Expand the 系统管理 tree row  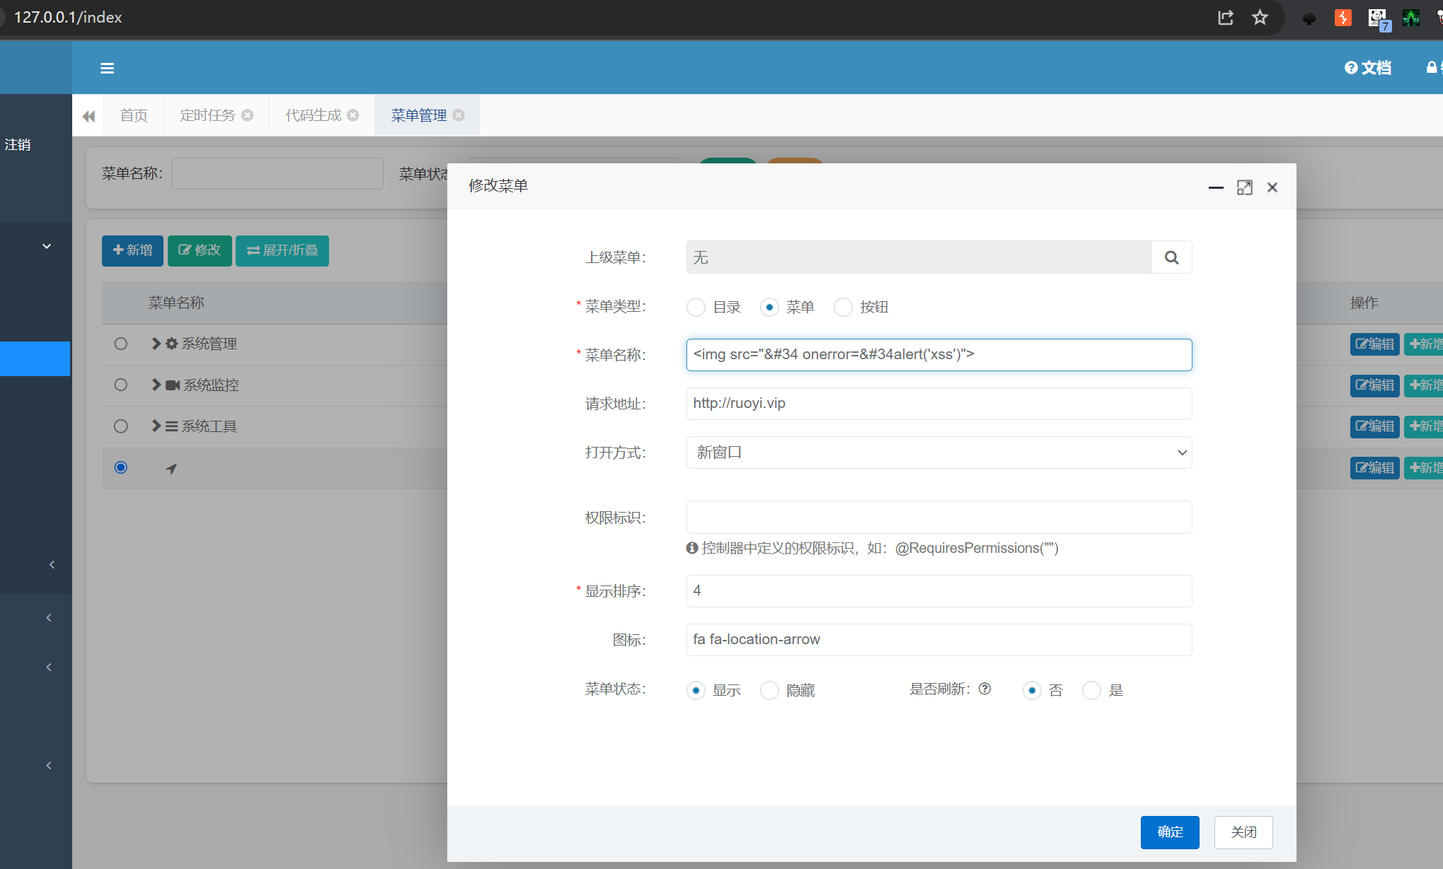156,344
